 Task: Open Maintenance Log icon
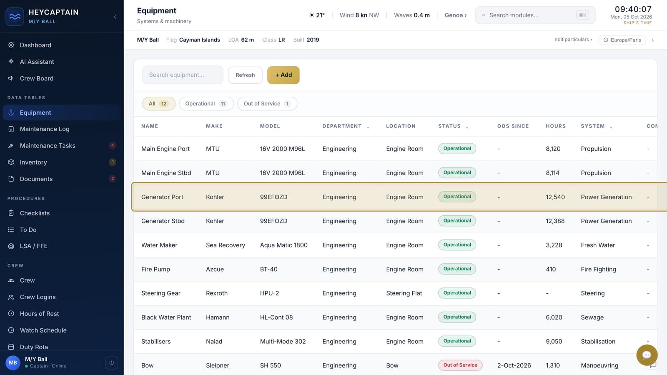point(11,129)
